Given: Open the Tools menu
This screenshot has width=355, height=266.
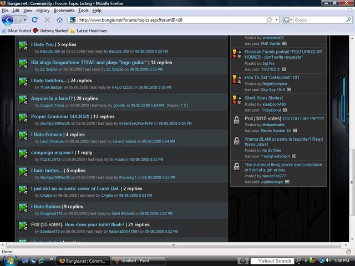Looking at the screenshot, I should click(x=83, y=11).
